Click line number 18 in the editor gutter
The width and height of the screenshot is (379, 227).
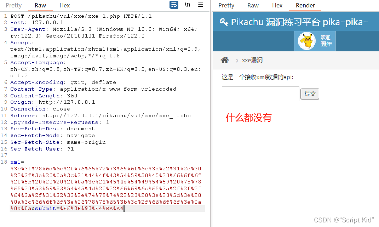pyautogui.click(x=5, y=162)
